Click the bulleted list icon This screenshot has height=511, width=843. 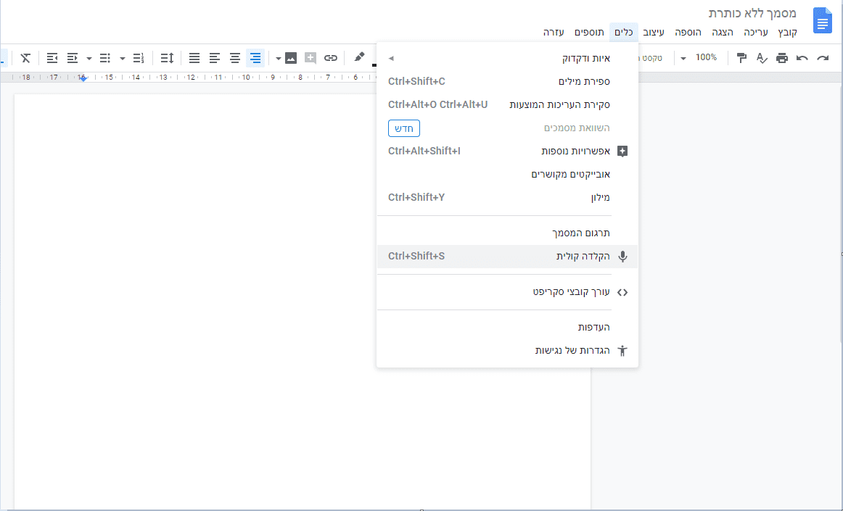105,58
